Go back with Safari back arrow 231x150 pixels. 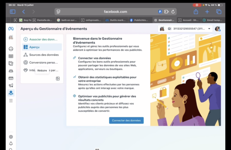[x=23, y=12]
